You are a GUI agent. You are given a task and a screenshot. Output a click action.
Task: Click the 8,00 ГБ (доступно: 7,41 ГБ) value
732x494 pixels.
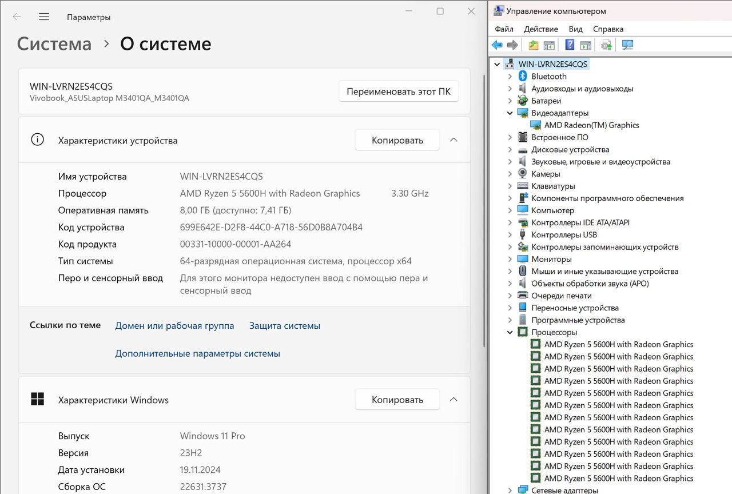tap(236, 210)
